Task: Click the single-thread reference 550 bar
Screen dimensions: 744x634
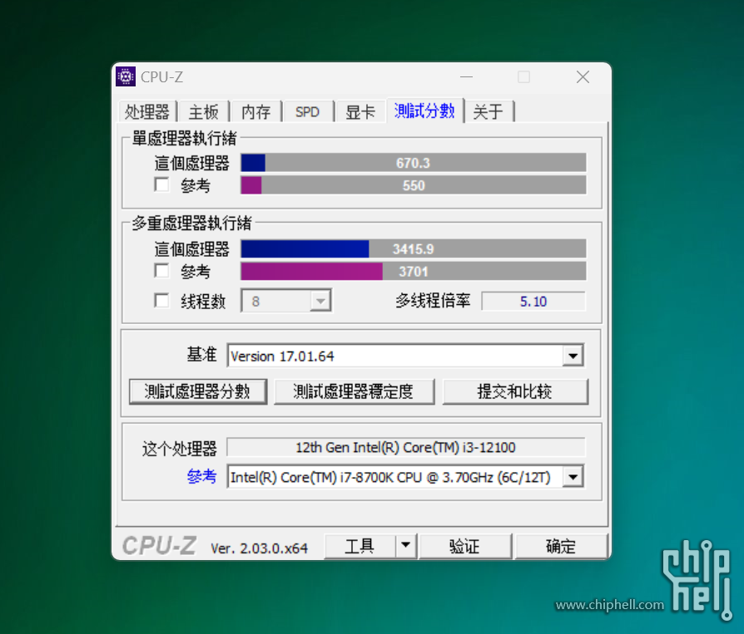Action: (x=414, y=185)
